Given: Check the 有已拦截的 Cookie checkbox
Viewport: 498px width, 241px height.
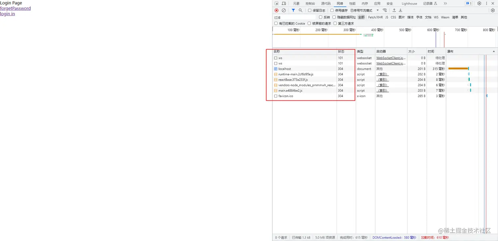Looking at the screenshot, I should [x=276, y=23].
